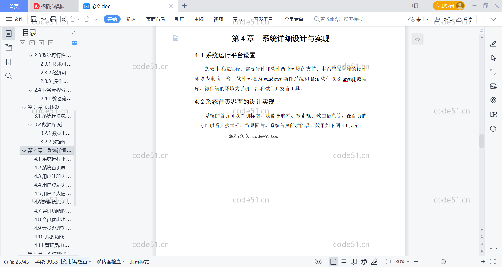Click the collapse comment icon beside the page
This screenshot has height=267, width=502.
418,39
